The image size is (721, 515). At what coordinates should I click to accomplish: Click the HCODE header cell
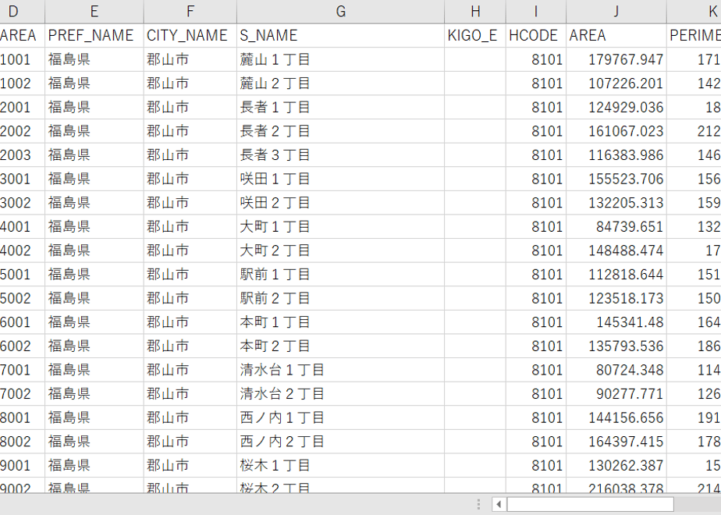click(536, 35)
